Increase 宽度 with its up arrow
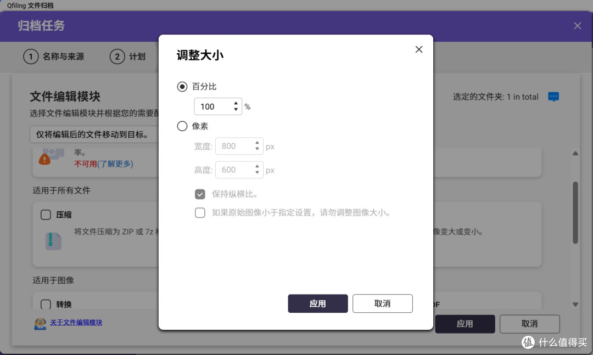 (x=257, y=143)
